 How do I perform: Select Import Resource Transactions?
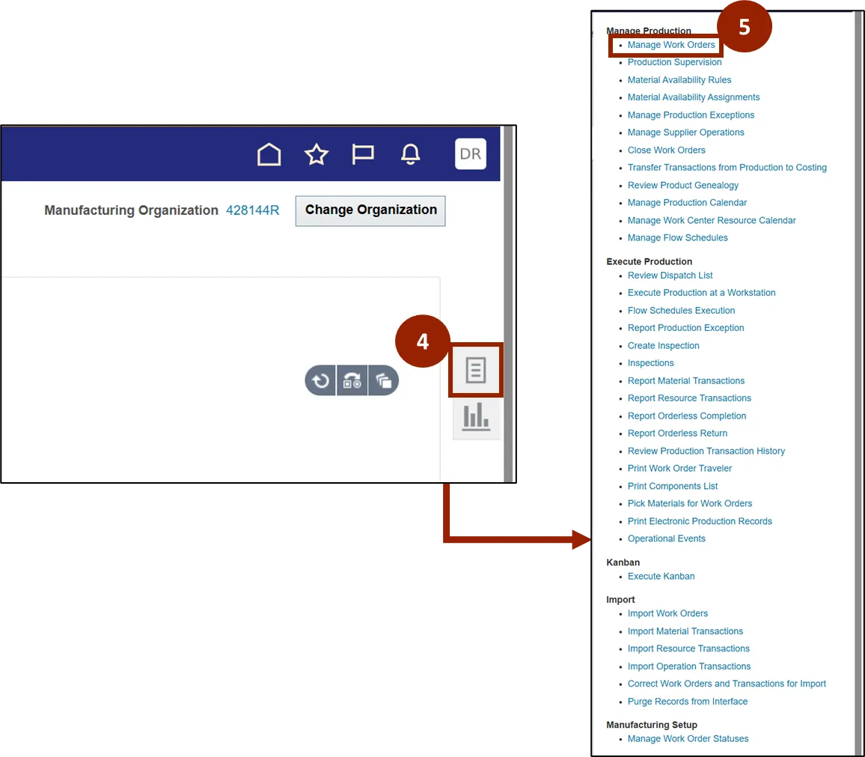pos(688,648)
